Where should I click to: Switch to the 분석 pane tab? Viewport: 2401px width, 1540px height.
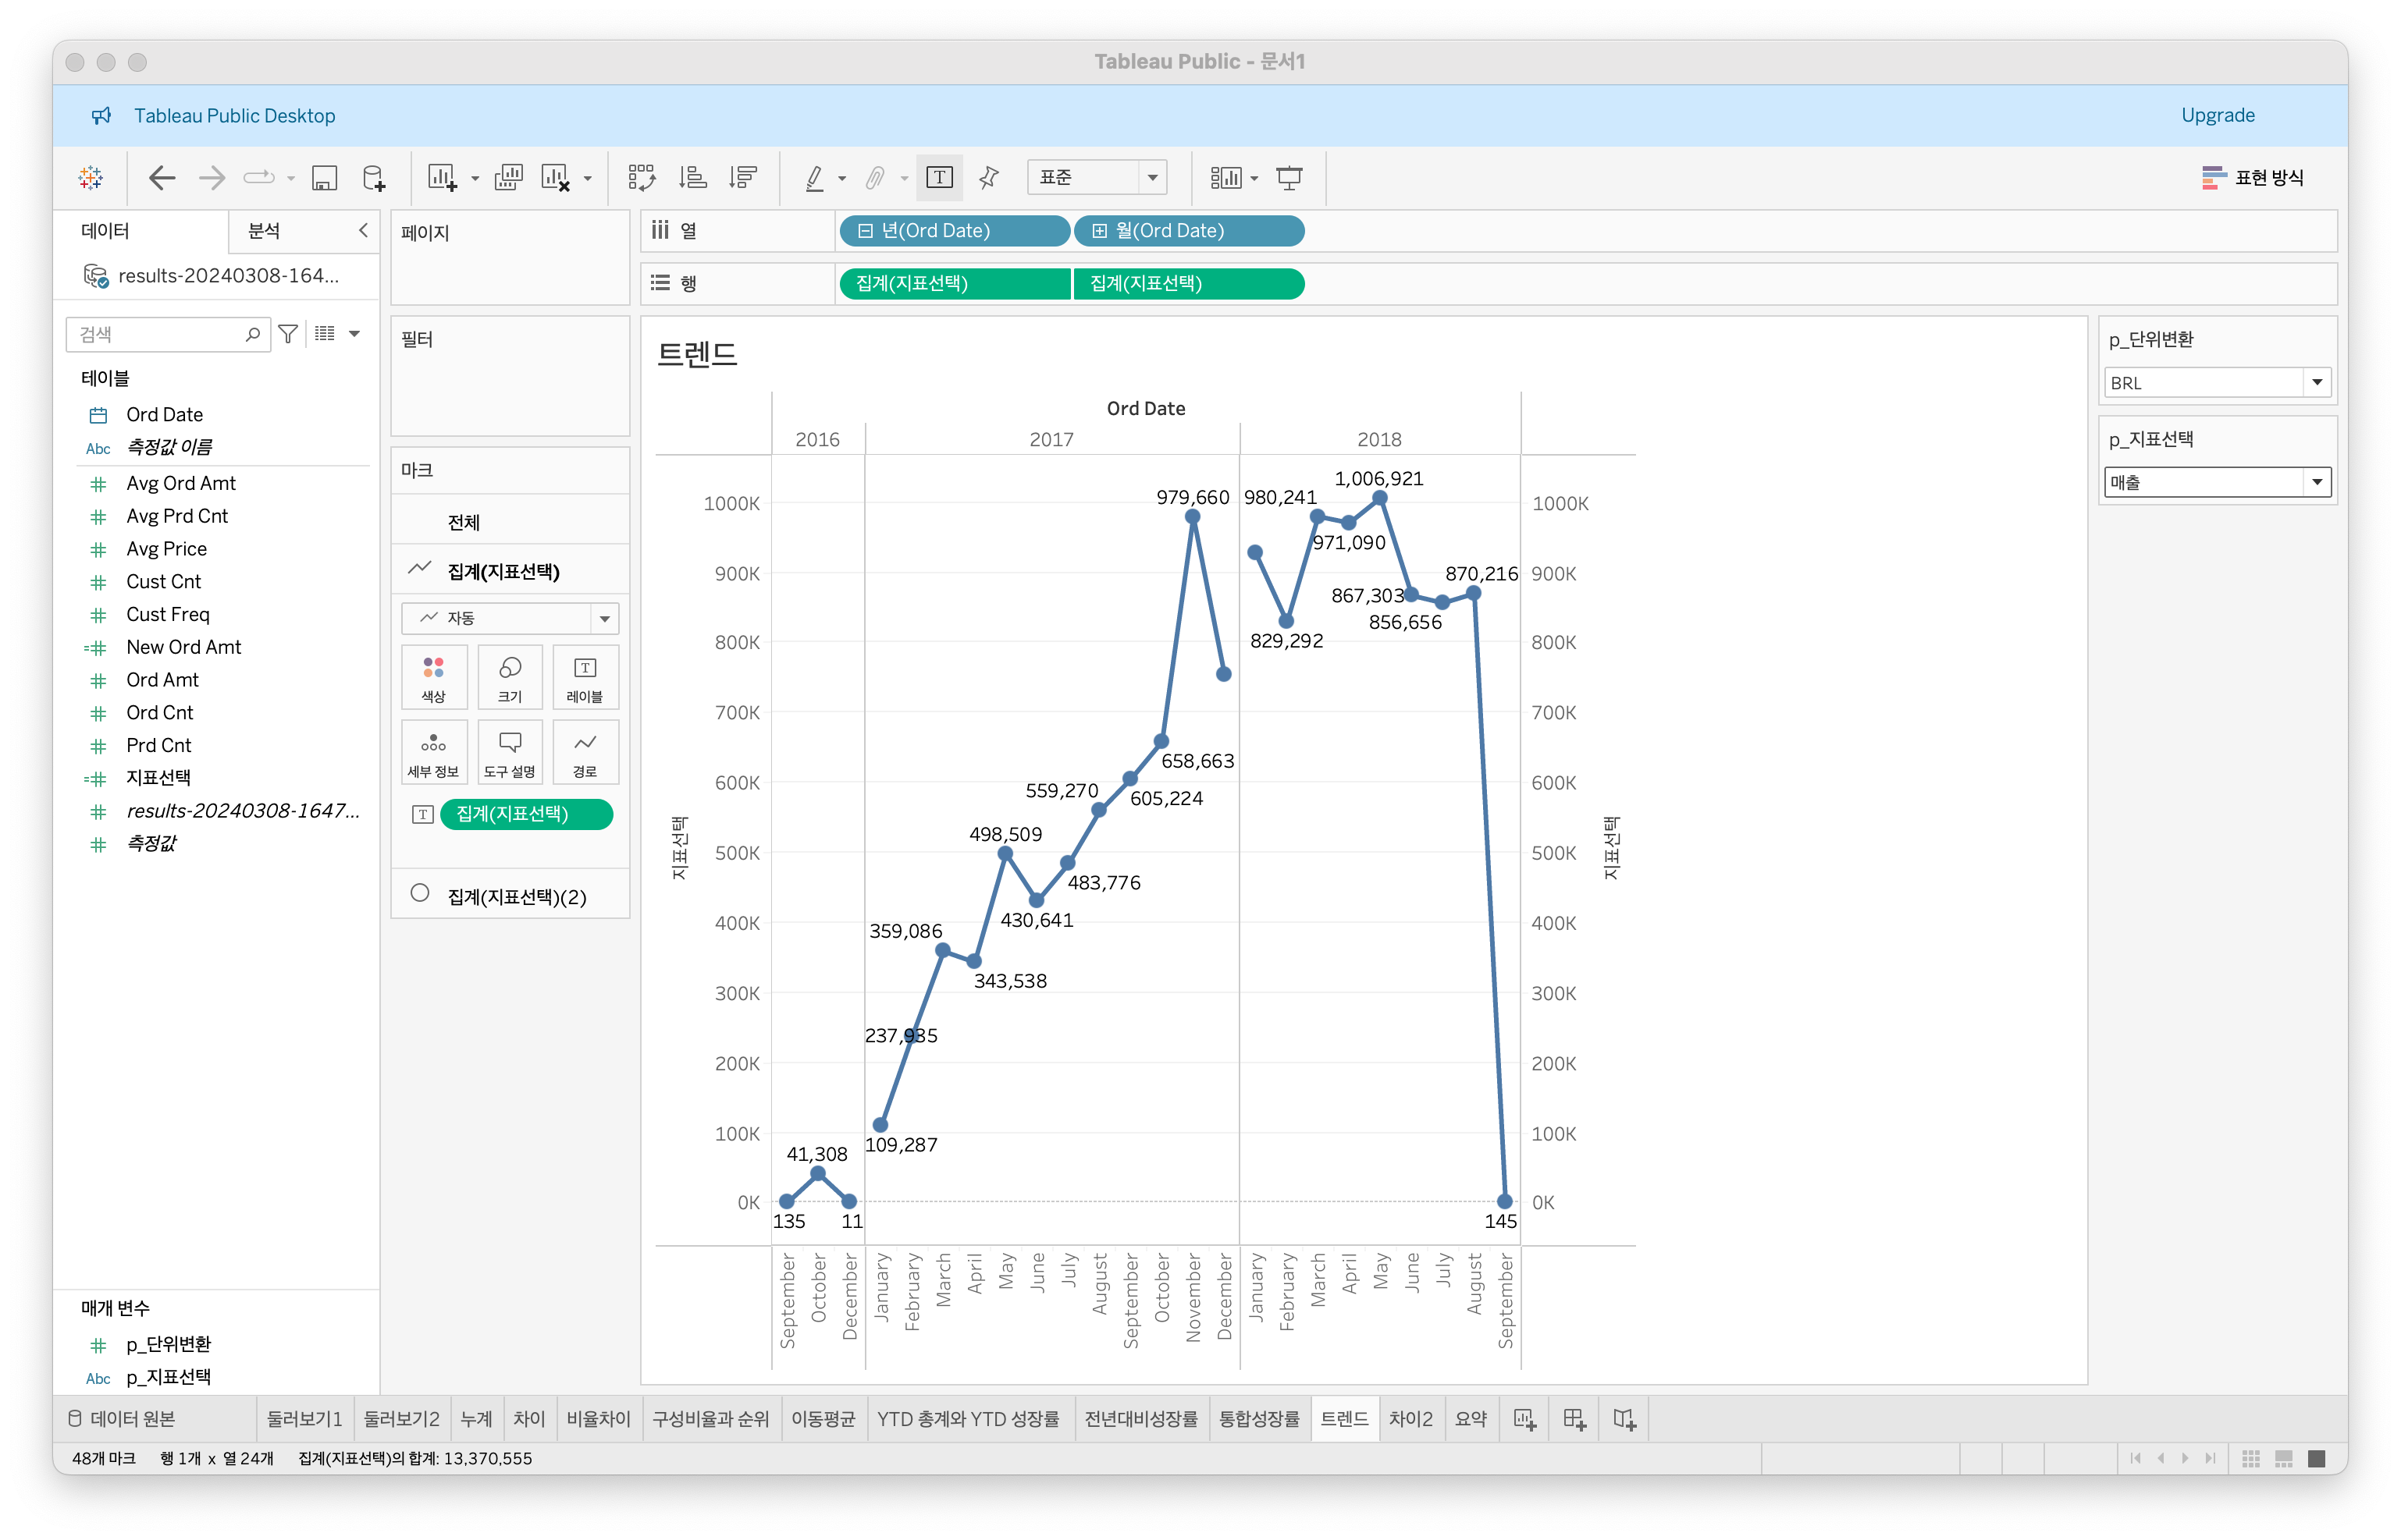tap(264, 231)
